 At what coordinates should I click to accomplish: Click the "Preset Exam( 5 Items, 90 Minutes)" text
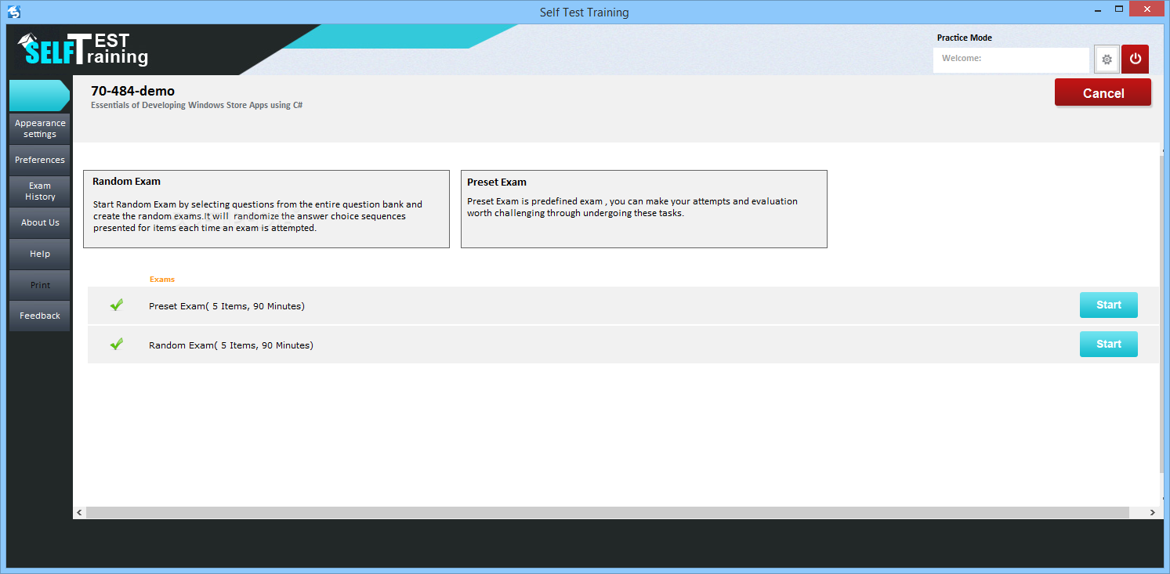[x=226, y=306]
